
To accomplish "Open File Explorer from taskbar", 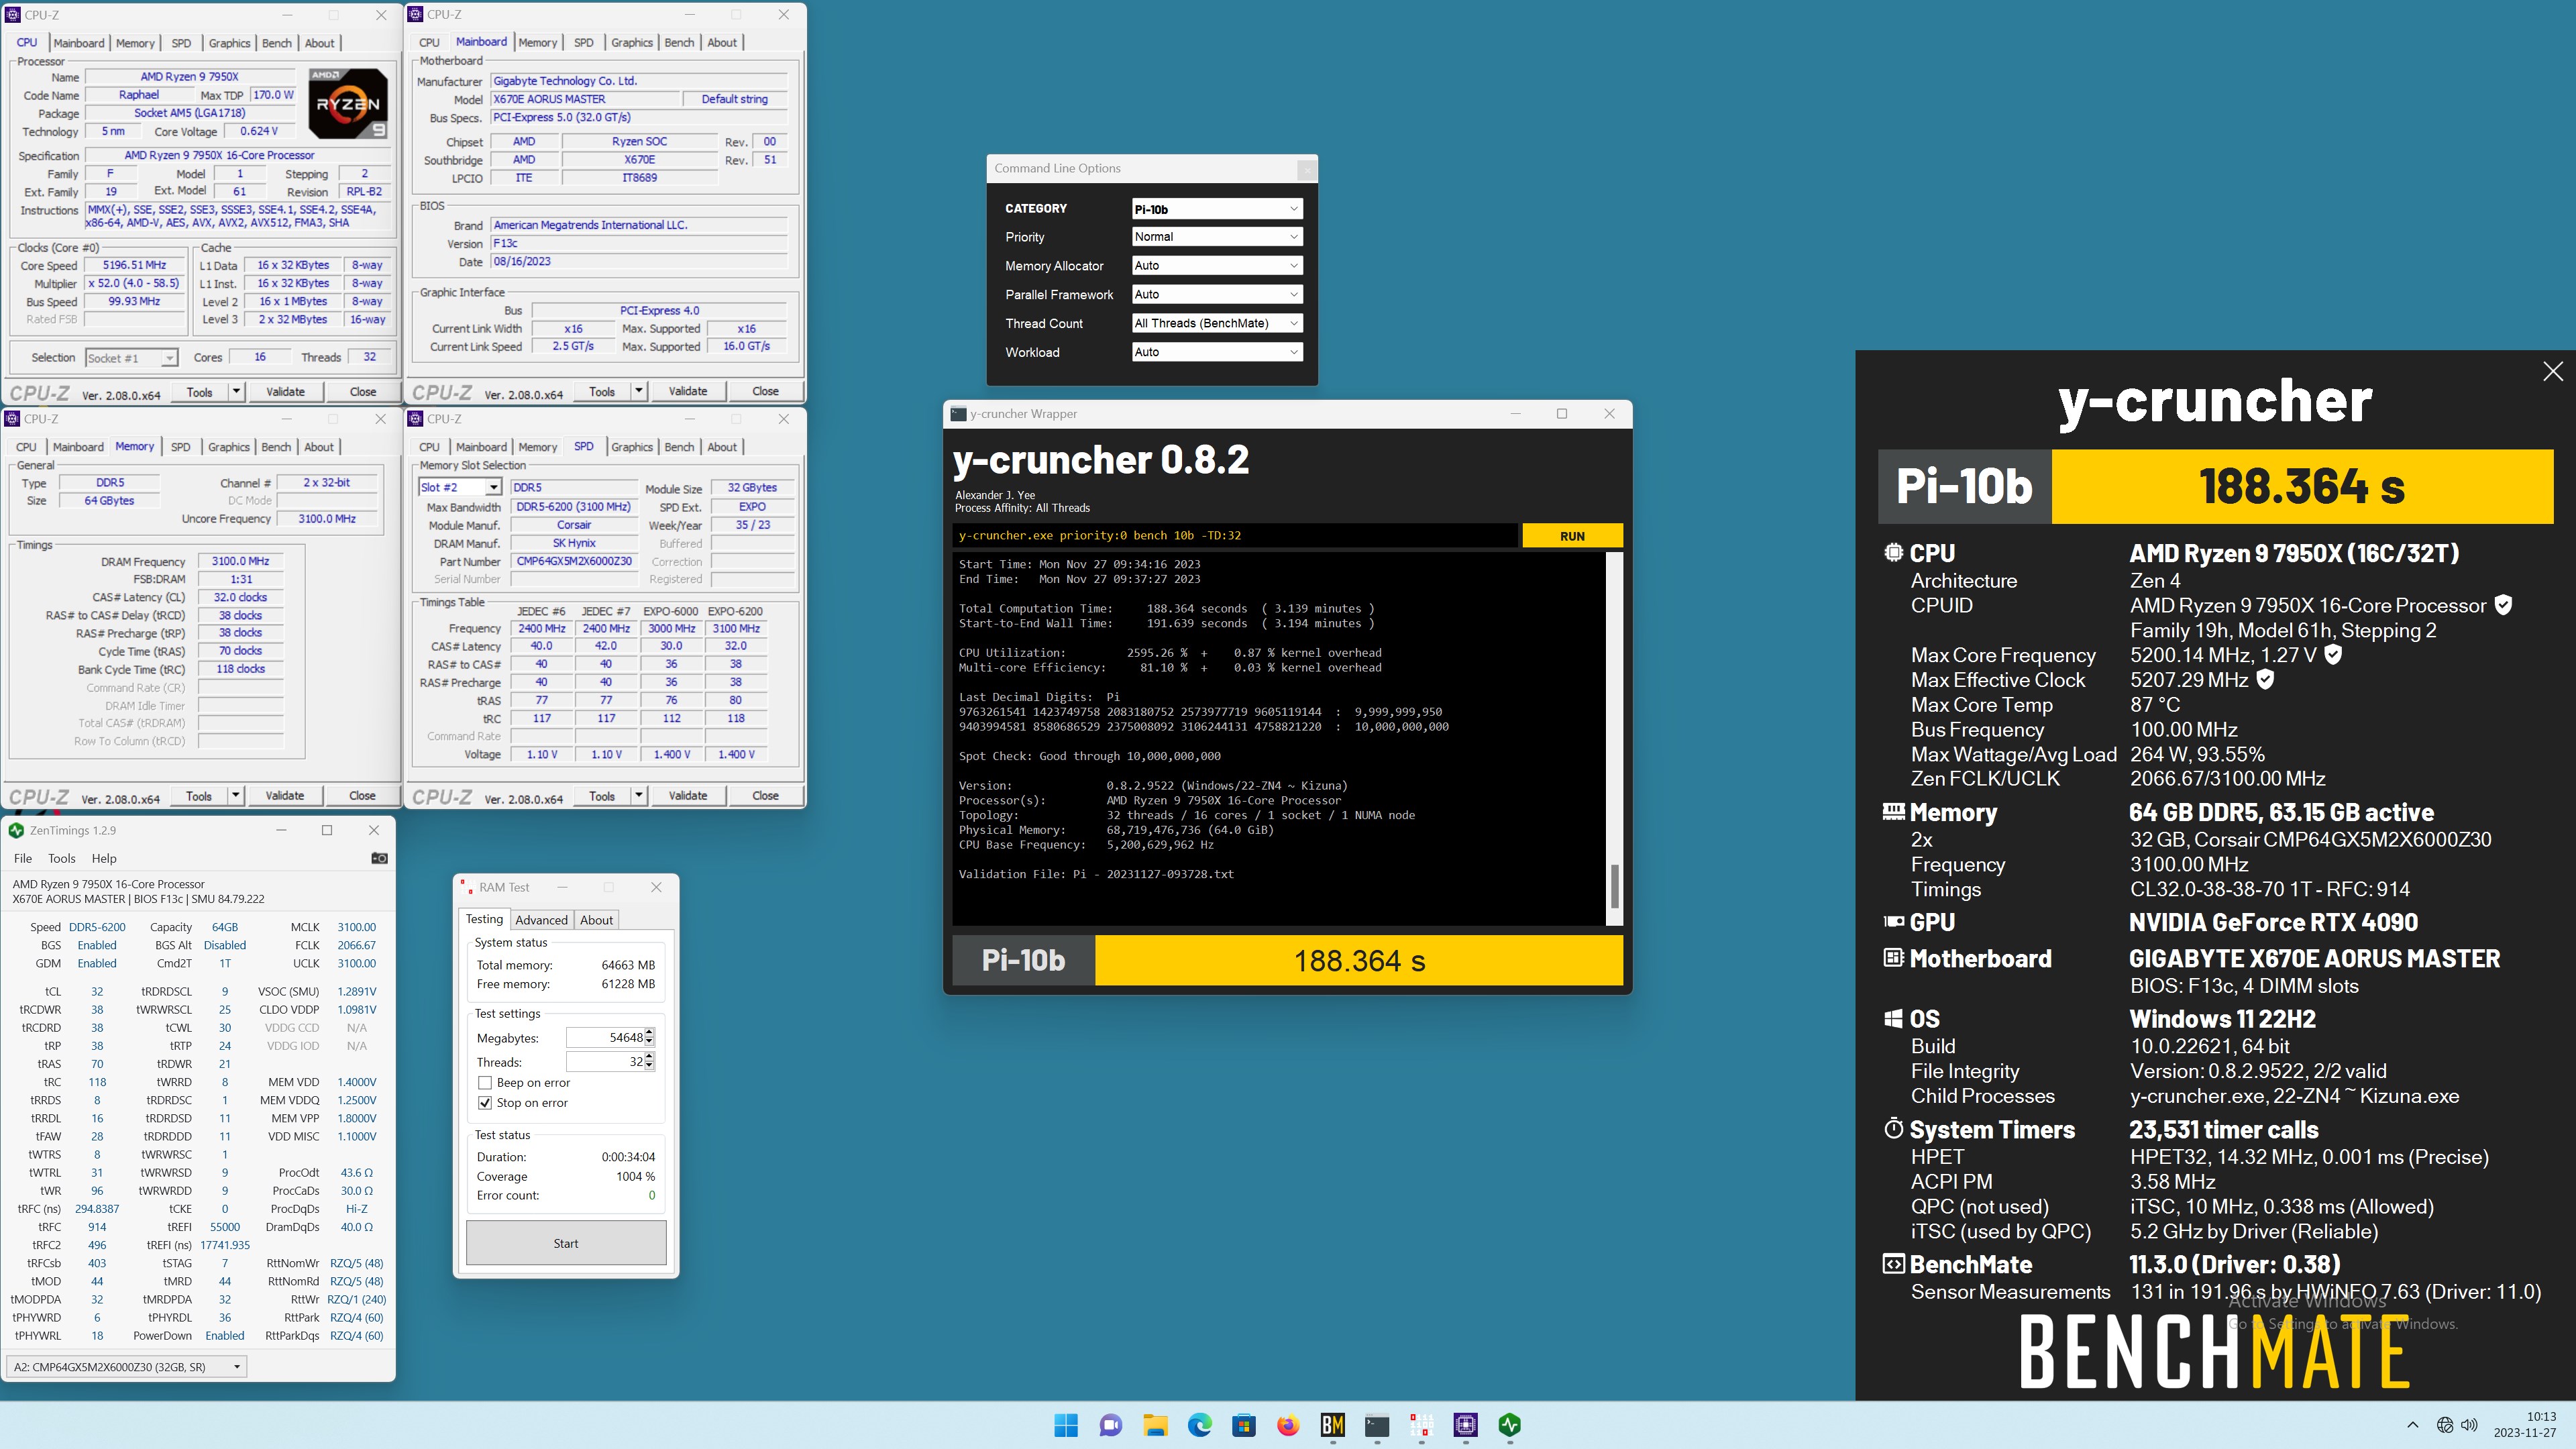I will click(x=1155, y=1425).
